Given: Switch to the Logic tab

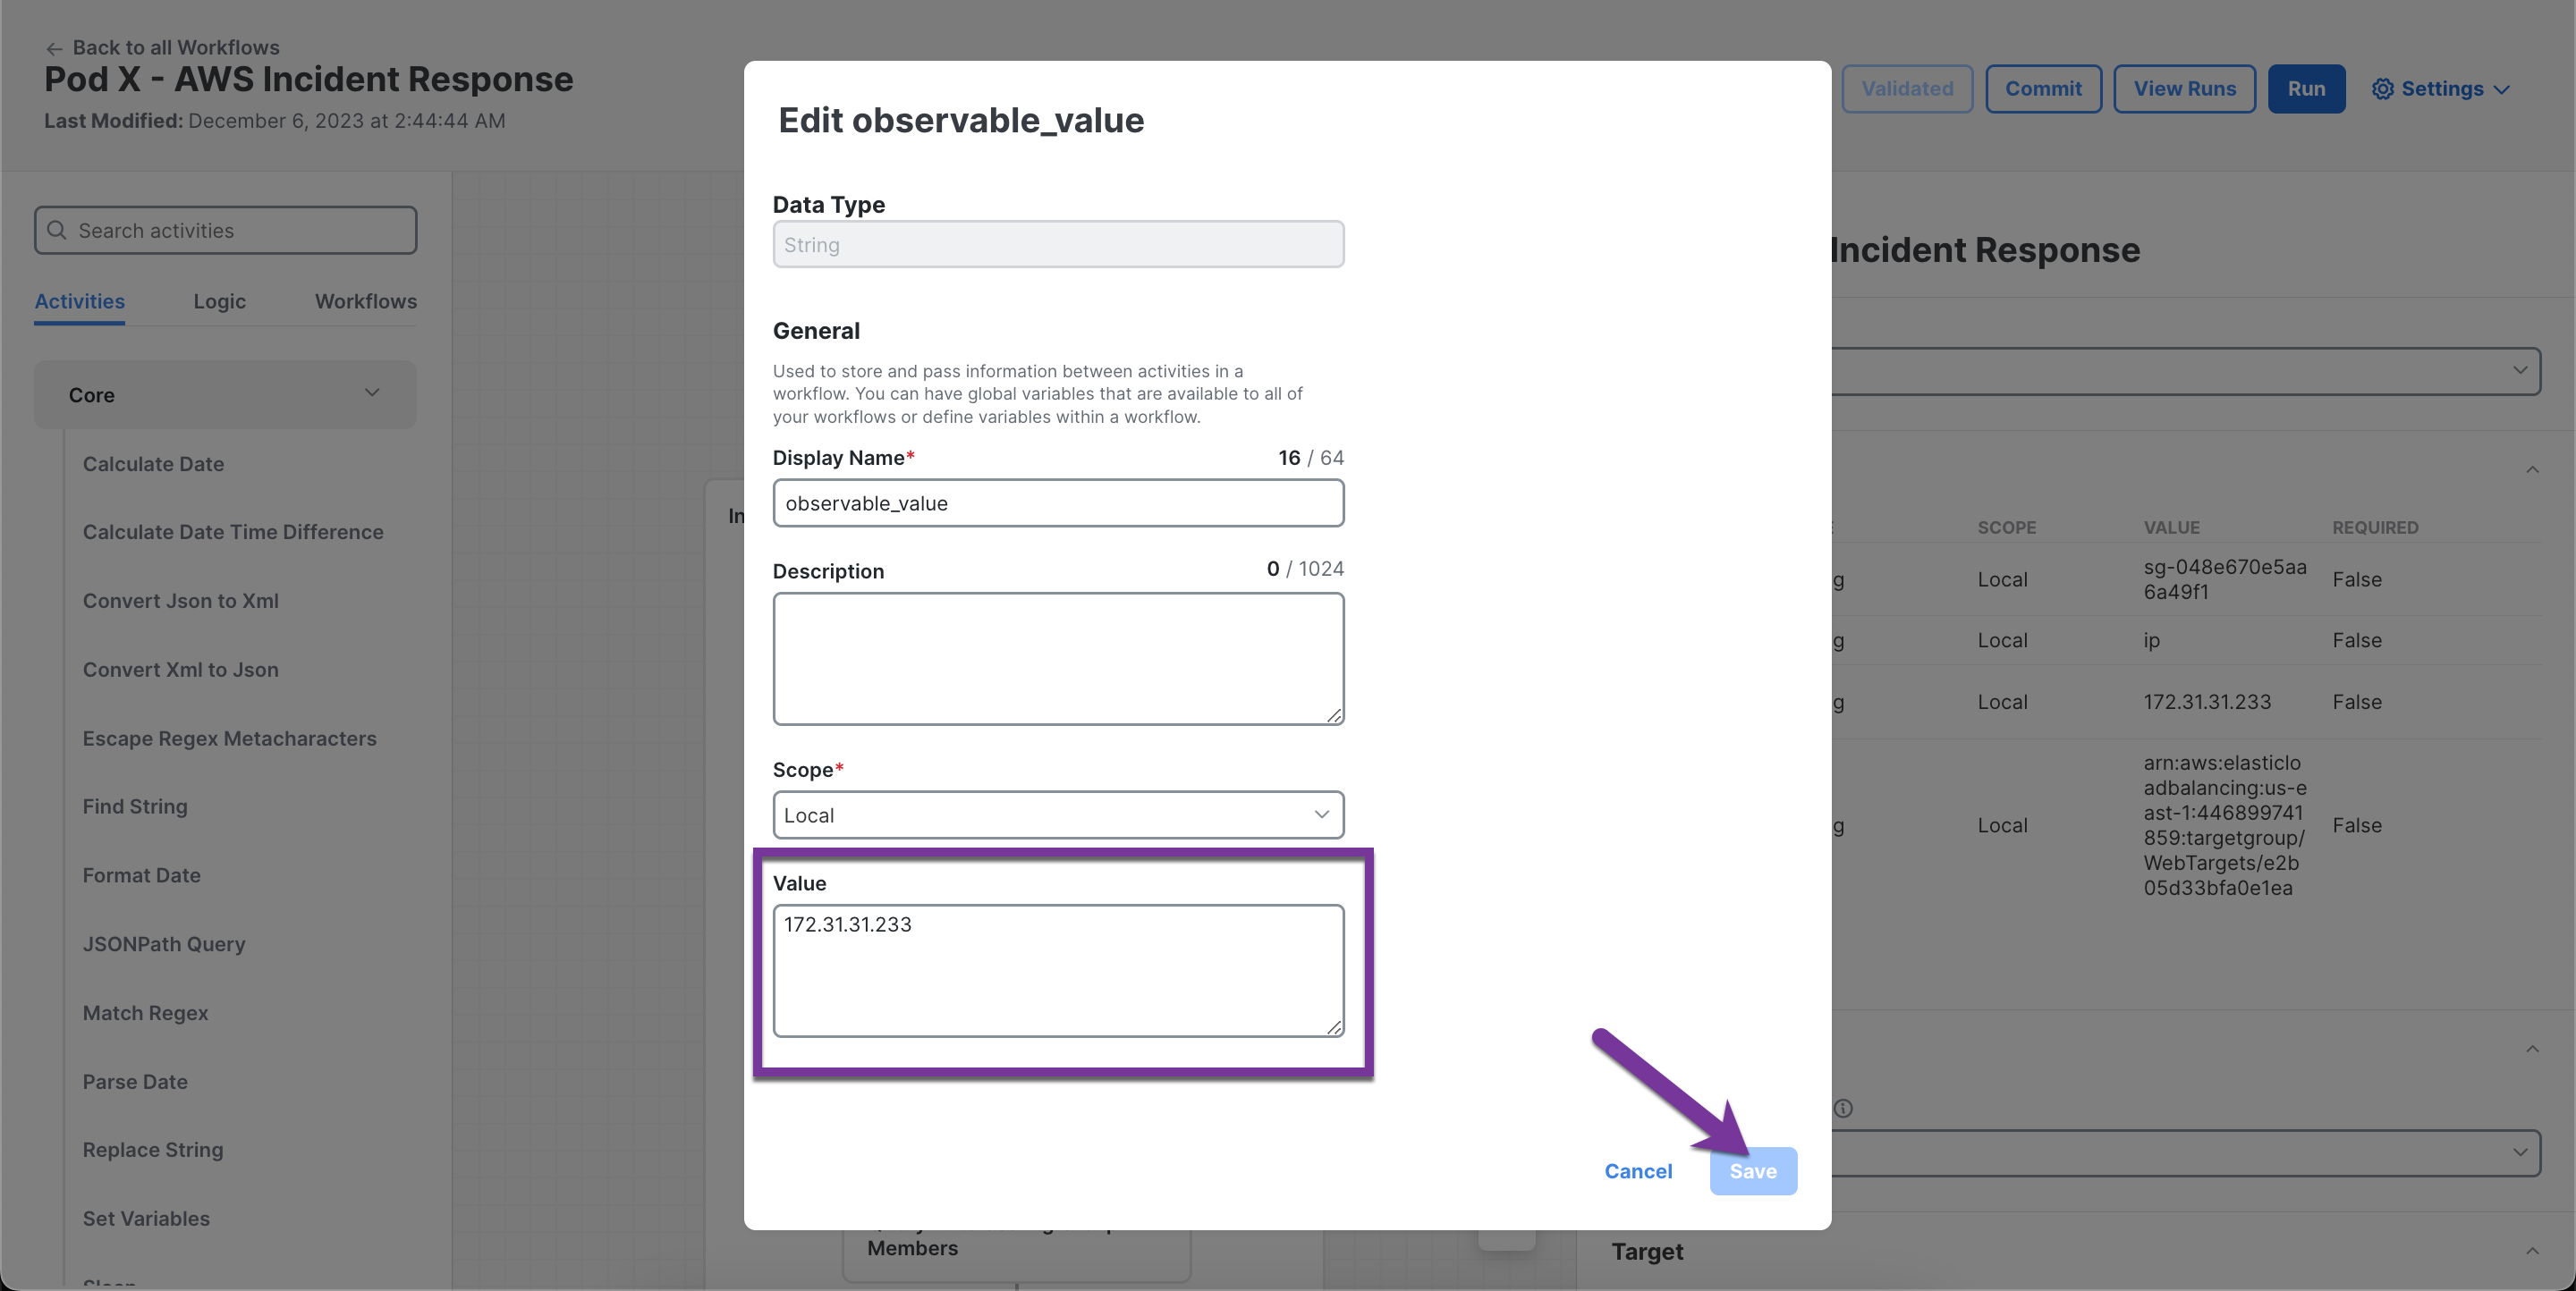Looking at the screenshot, I should click(x=219, y=300).
